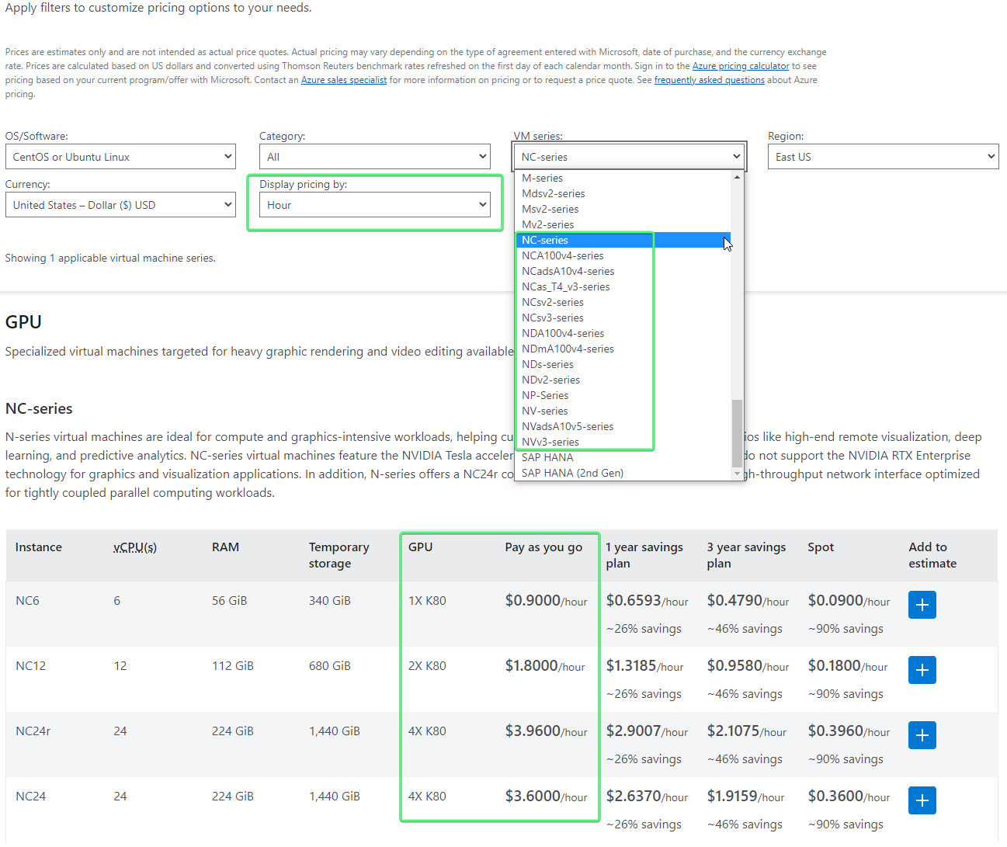
Task: Select M-series from the list
Action: pyautogui.click(x=543, y=178)
